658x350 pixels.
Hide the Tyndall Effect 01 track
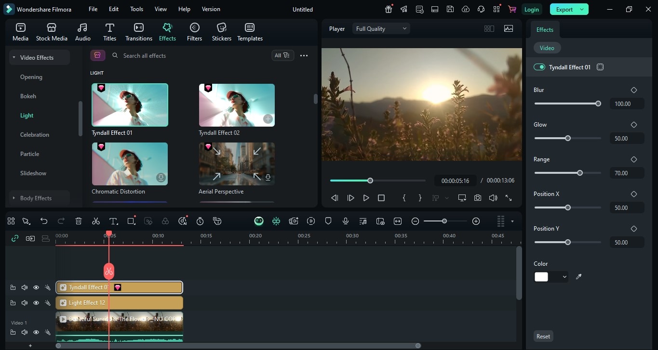(x=36, y=287)
